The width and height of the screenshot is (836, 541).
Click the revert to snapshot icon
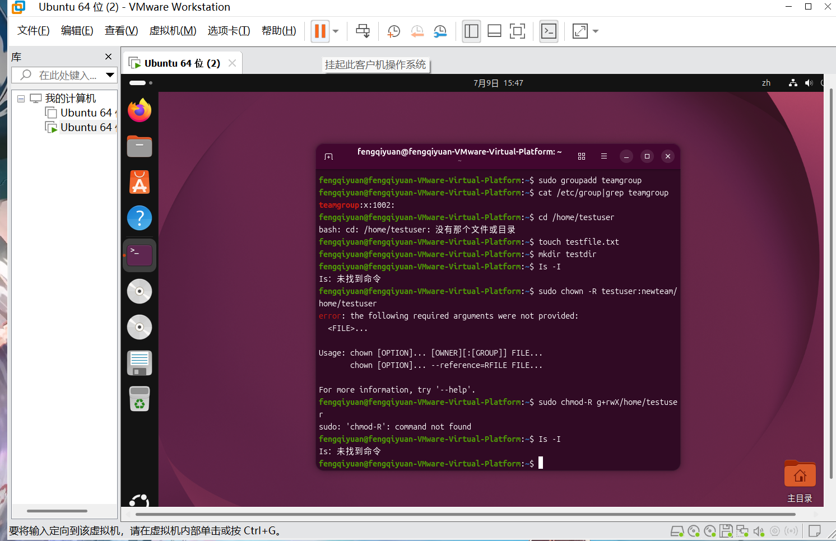pyautogui.click(x=417, y=31)
